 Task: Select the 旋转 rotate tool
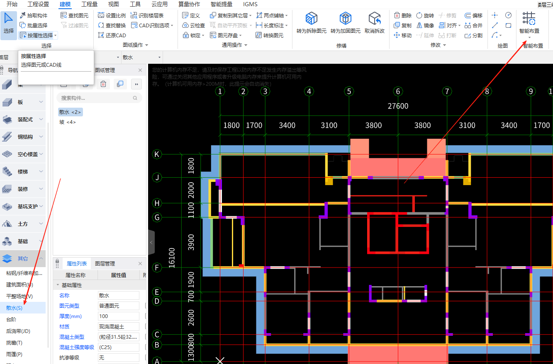click(425, 15)
